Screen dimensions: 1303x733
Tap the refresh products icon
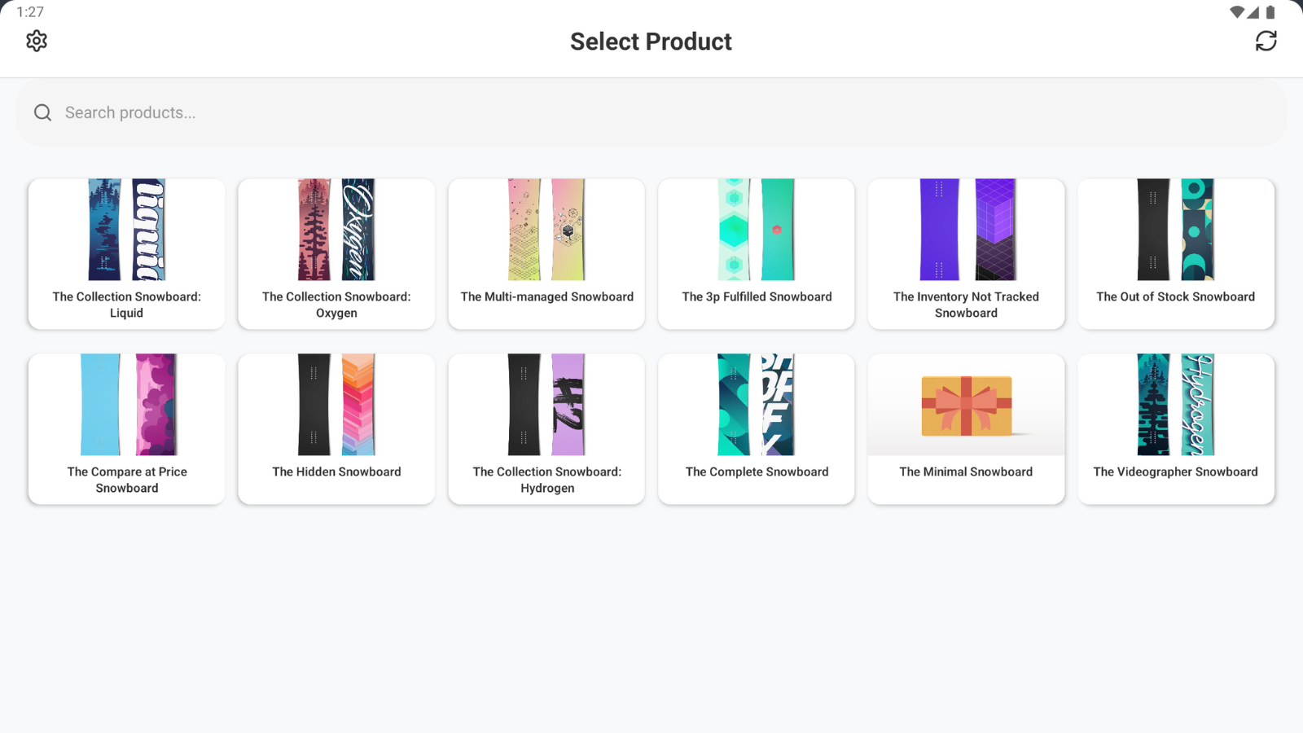[x=1266, y=41]
